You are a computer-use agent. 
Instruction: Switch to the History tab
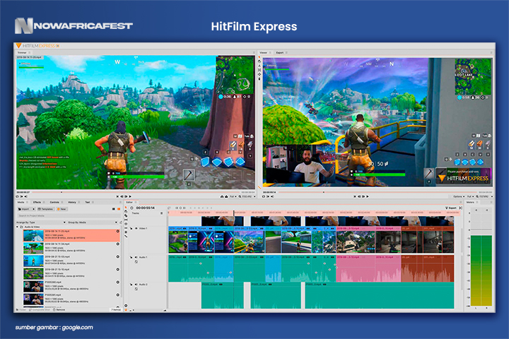pos(72,202)
